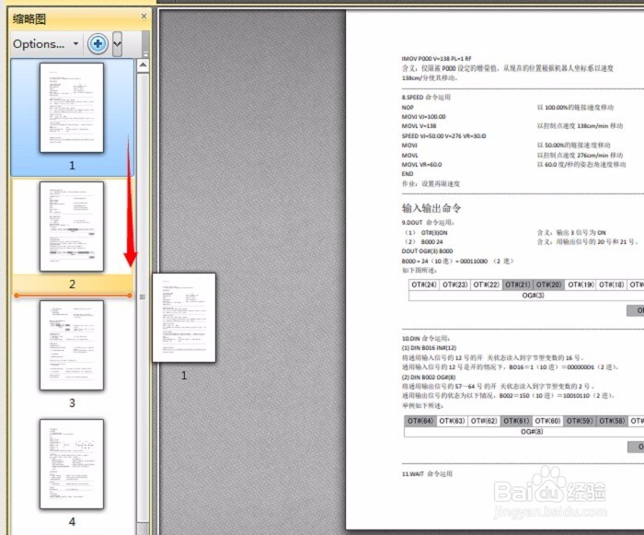644x535 pixels.
Task: Click the '缩略图' panel title
Action: pos(29,19)
